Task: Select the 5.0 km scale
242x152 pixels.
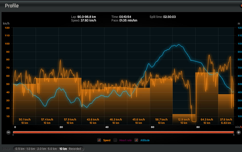Action: [52, 149]
